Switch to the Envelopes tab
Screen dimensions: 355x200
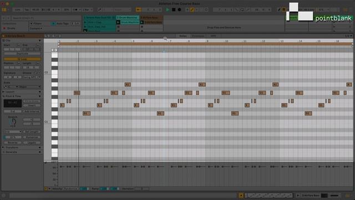(198, 36)
